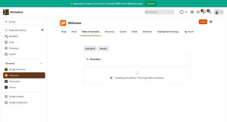Click the Events calendar icon in sidebar
The width and height of the screenshot is (227, 122).
click(x=6, y=54)
